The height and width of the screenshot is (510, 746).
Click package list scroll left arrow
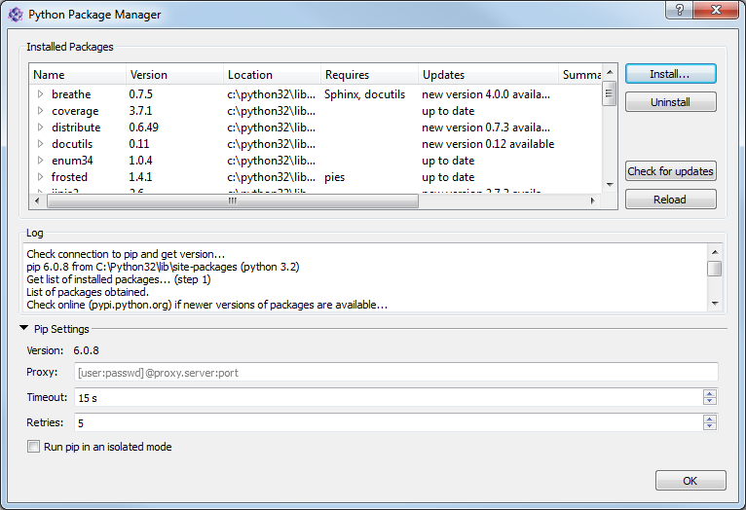coord(37,201)
